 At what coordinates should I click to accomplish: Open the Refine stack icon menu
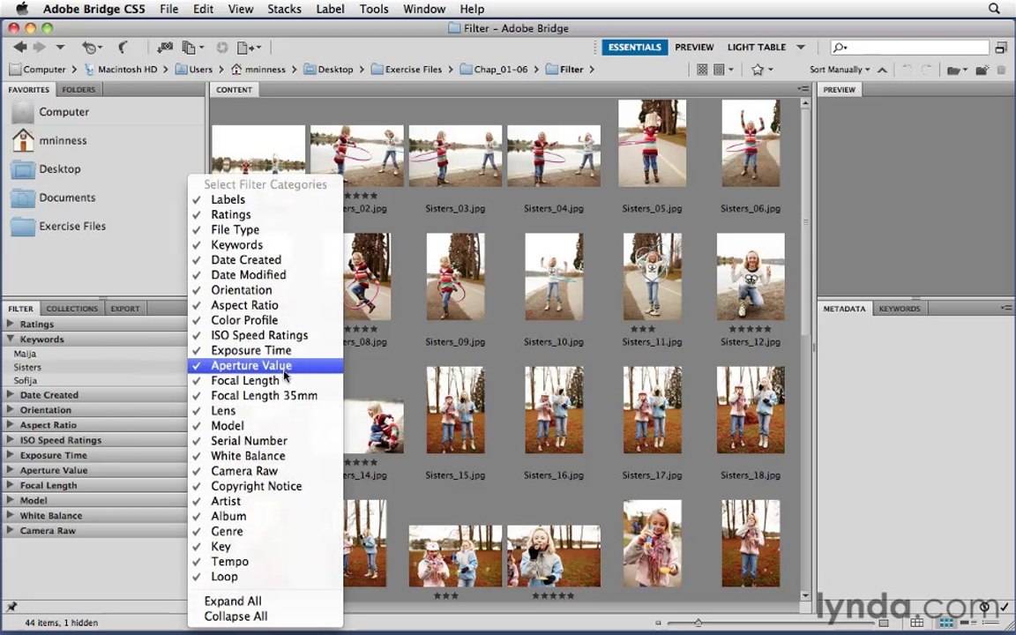(x=192, y=48)
